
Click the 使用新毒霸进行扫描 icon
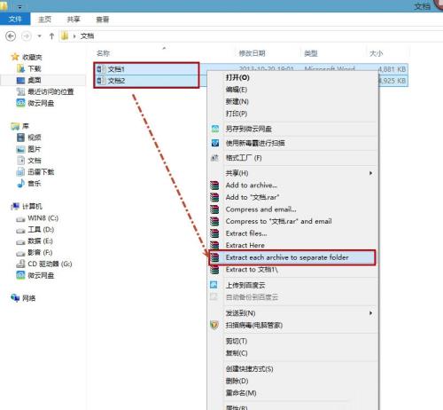coord(215,143)
